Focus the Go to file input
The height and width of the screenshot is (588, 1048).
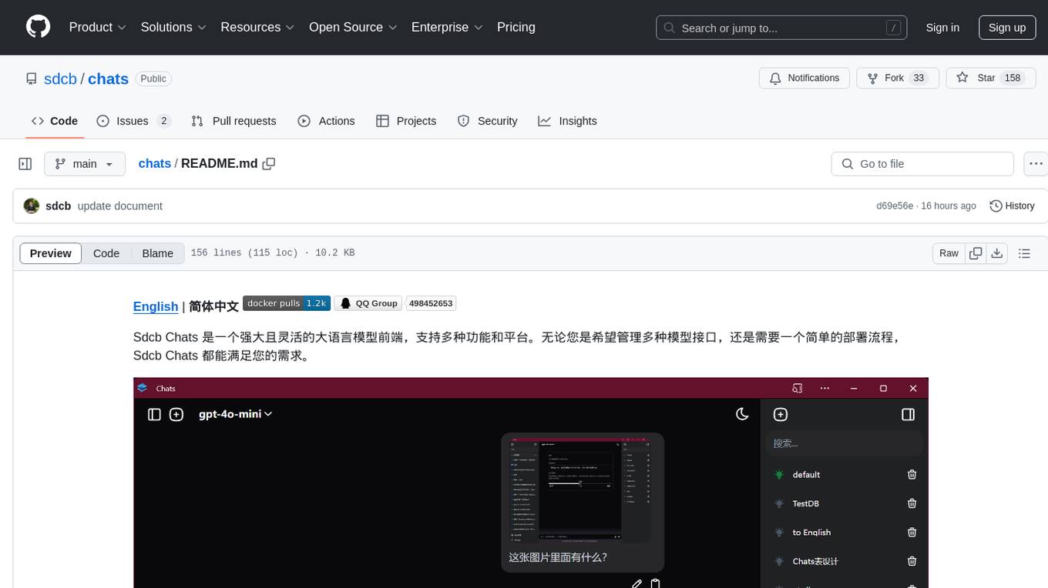point(922,164)
